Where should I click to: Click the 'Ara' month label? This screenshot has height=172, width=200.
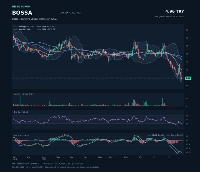[28, 157]
